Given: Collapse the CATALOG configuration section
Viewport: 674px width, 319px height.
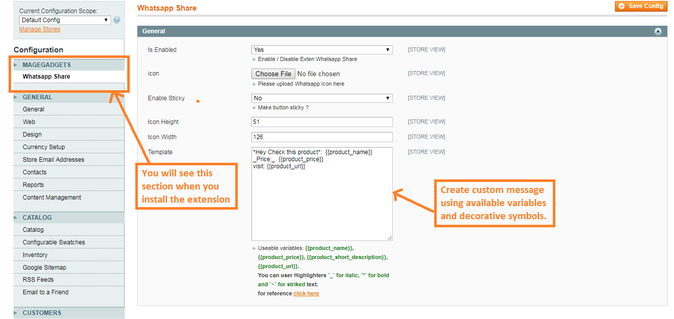Looking at the screenshot, I should 69,218.
